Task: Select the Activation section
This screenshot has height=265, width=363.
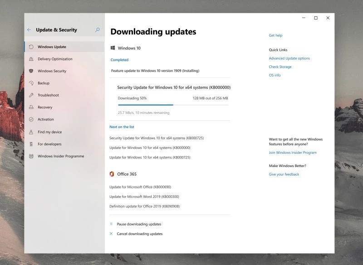Action: coord(46,119)
